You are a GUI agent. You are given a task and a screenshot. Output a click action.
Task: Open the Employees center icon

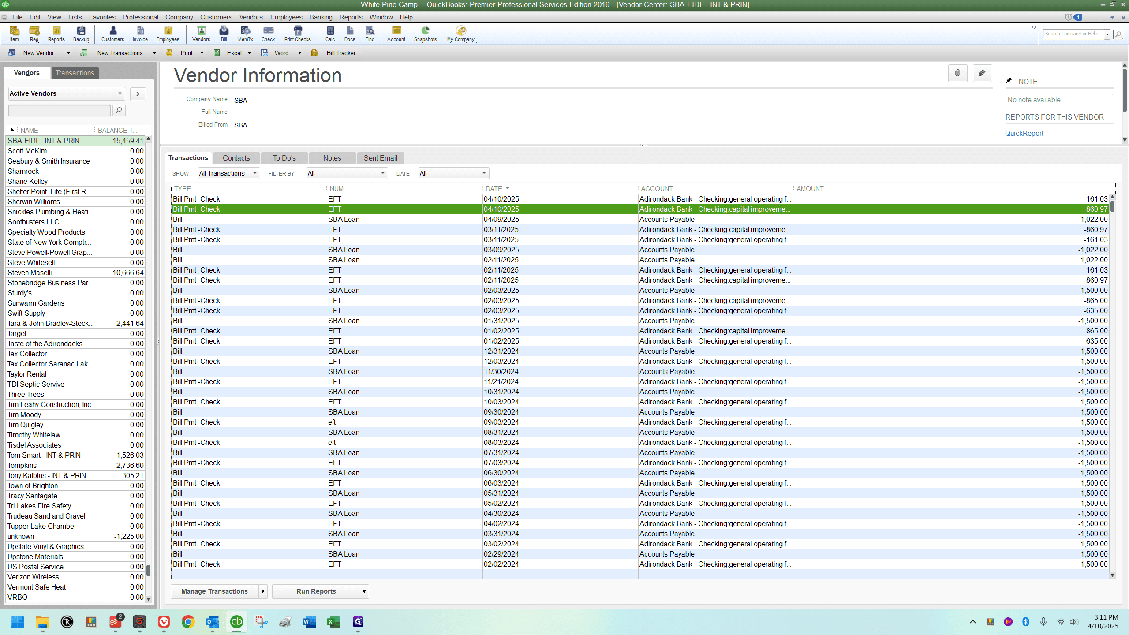point(168,34)
